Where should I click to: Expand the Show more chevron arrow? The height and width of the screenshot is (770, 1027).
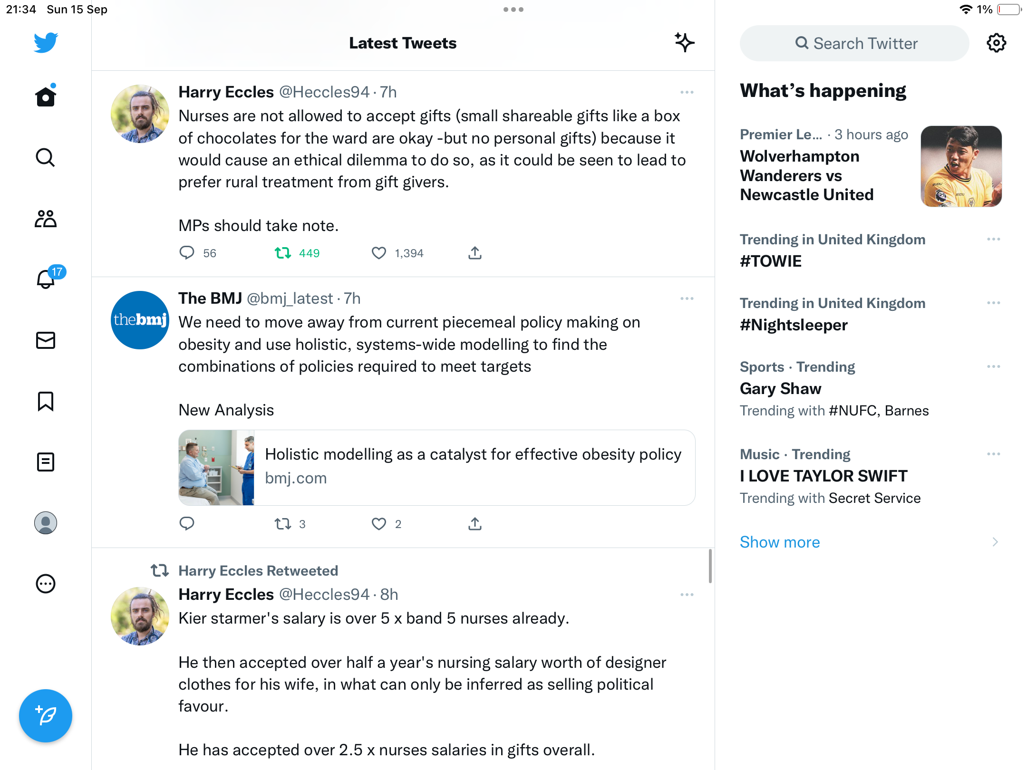[x=995, y=542]
